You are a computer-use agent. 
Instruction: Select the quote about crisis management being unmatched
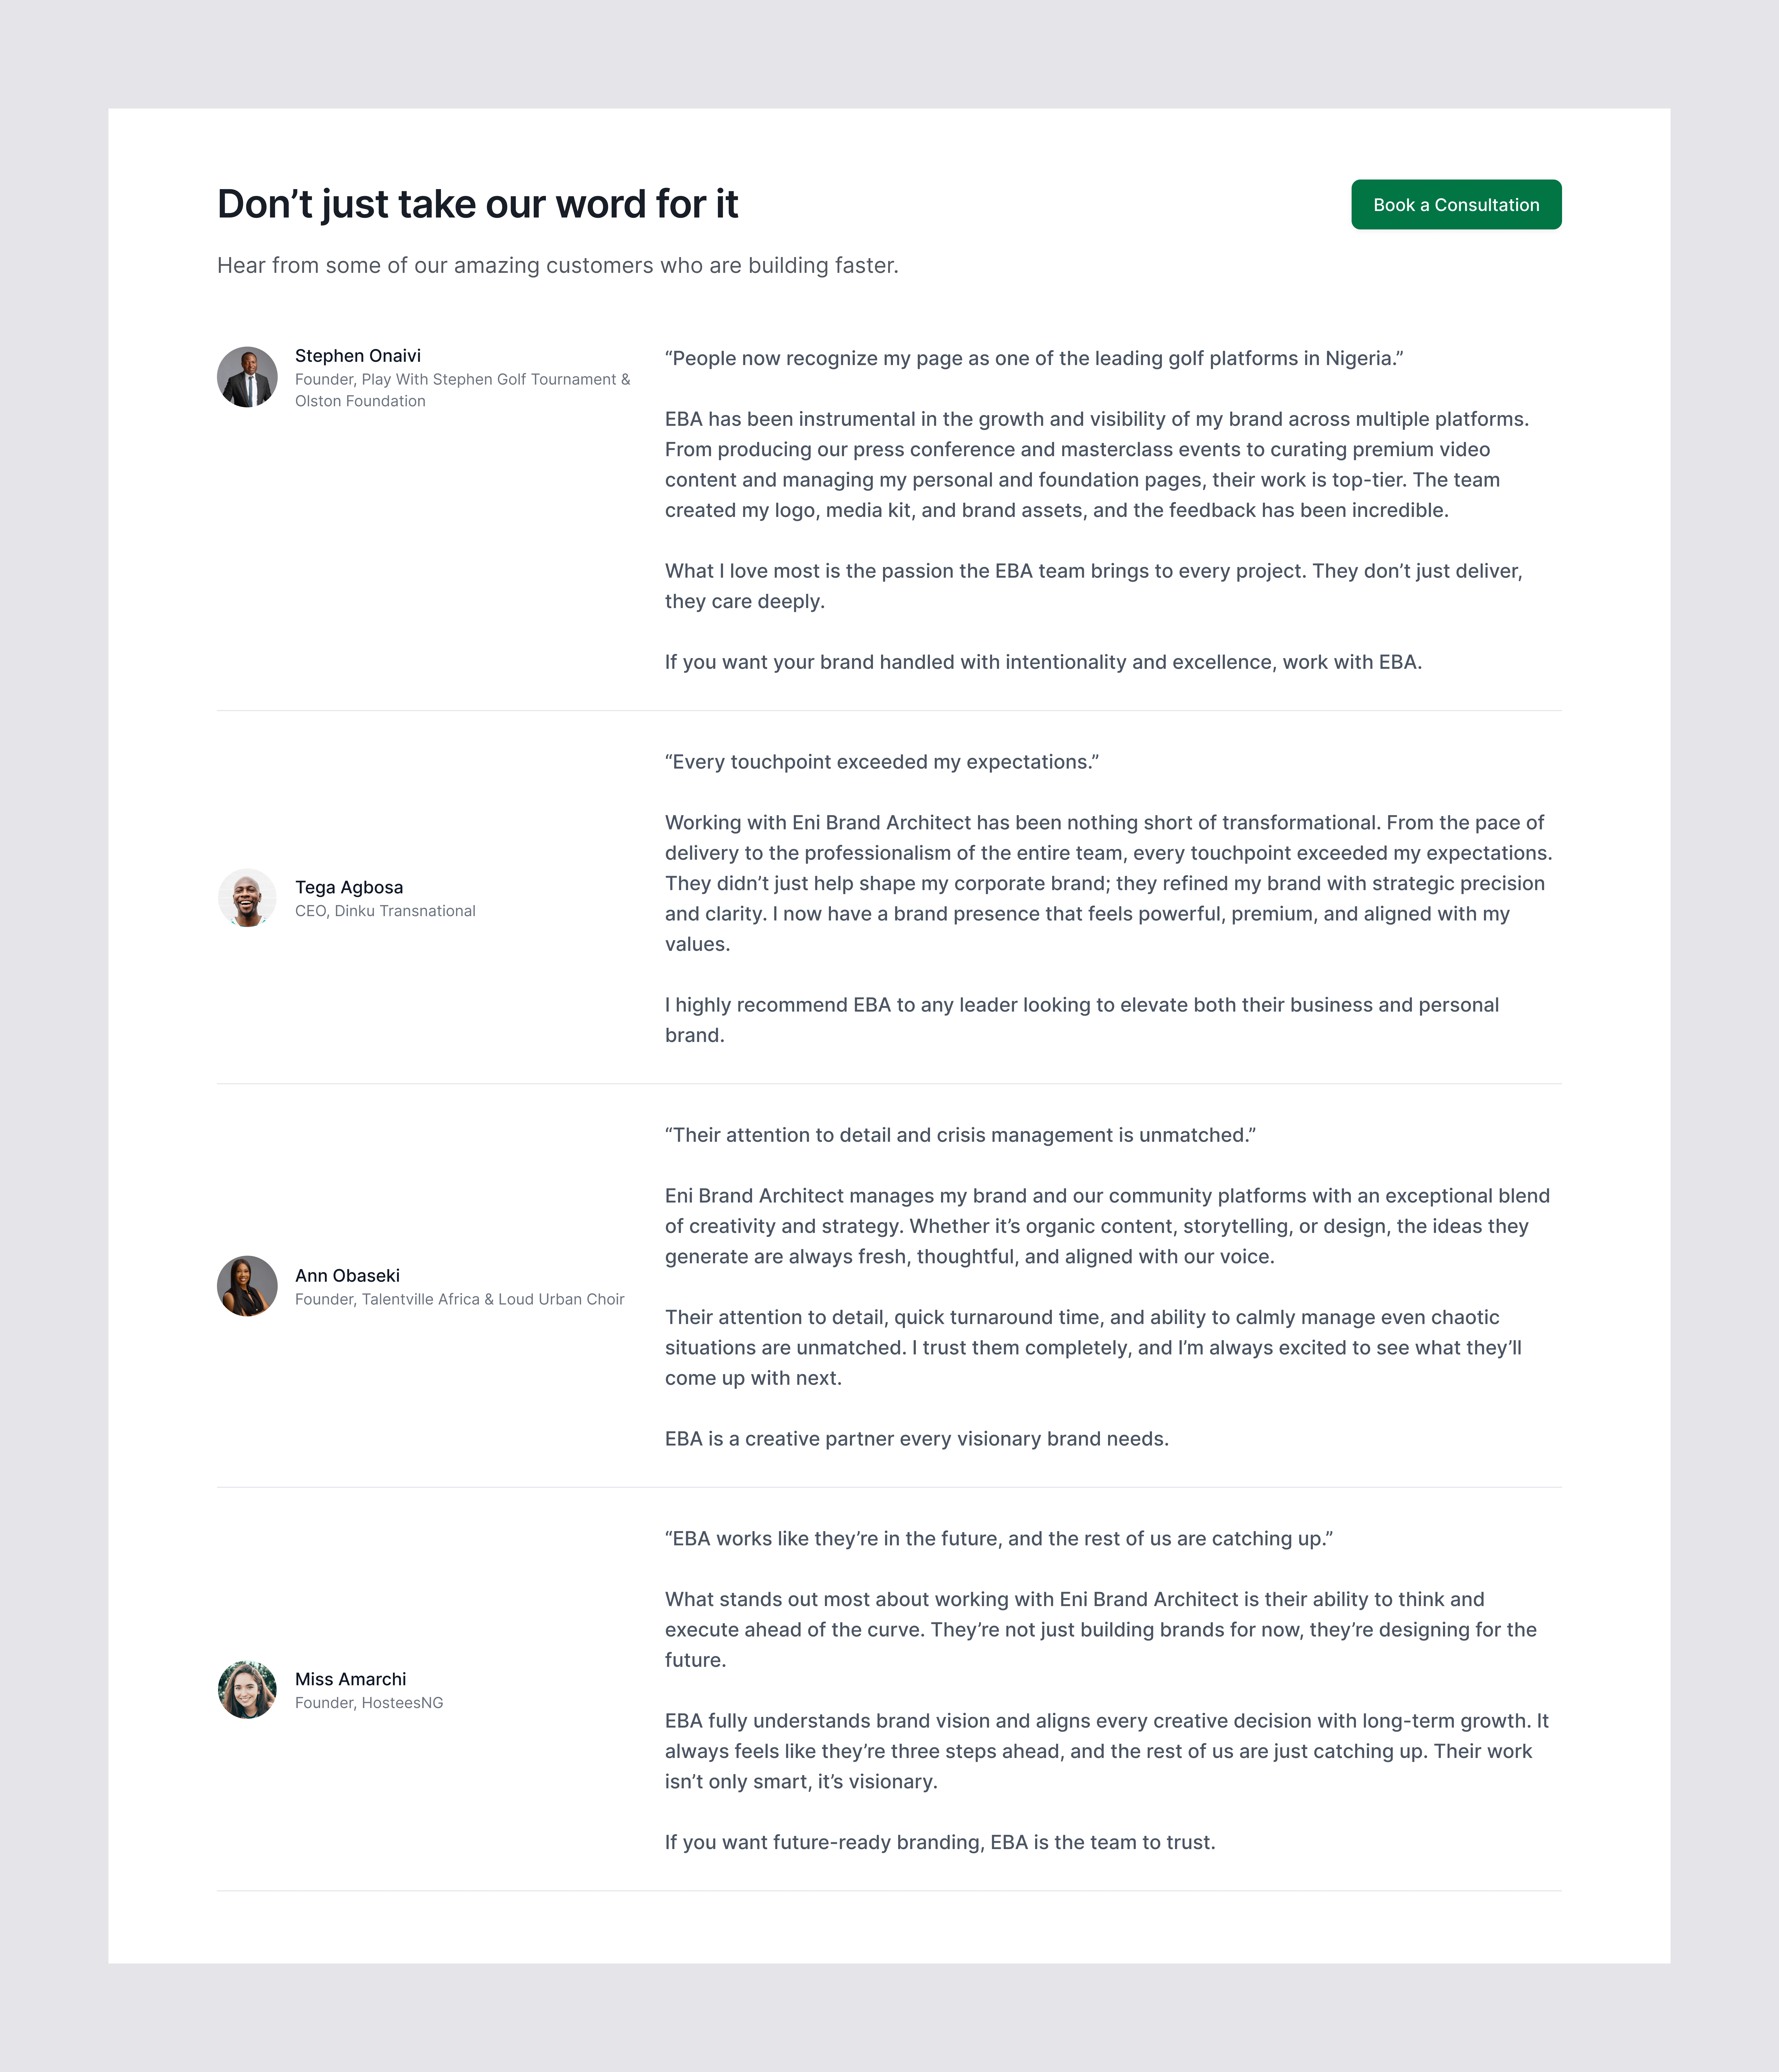pos(960,1135)
